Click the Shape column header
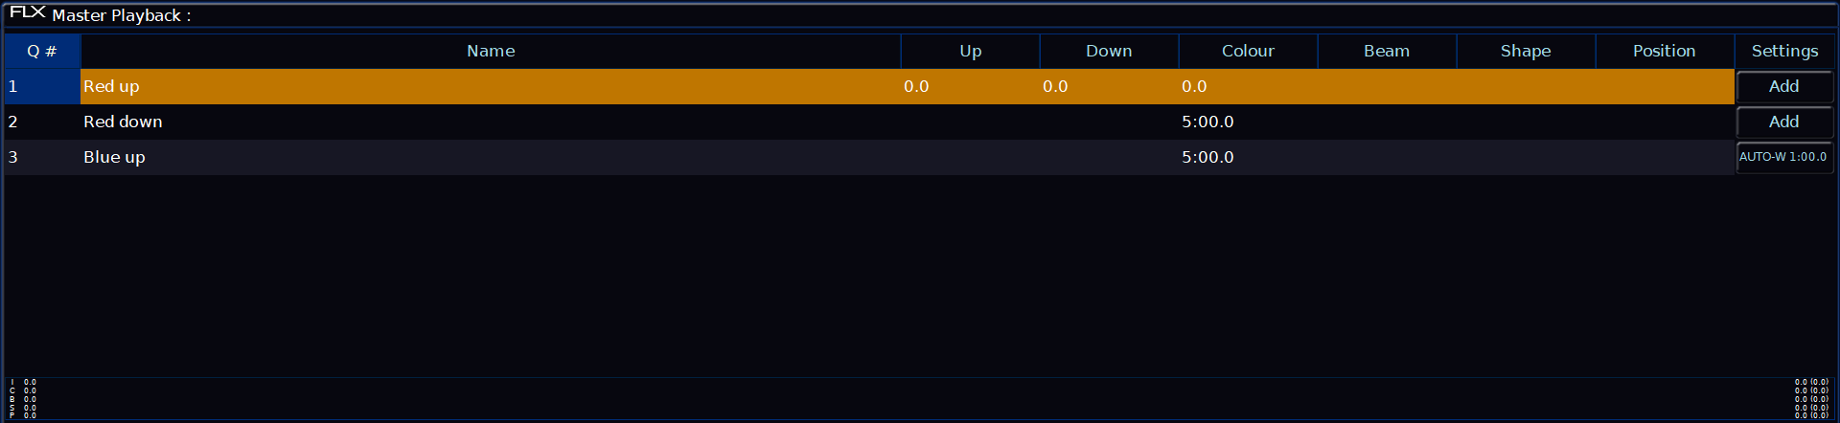Image resolution: width=1840 pixels, height=423 pixels. click(1526, 51)
